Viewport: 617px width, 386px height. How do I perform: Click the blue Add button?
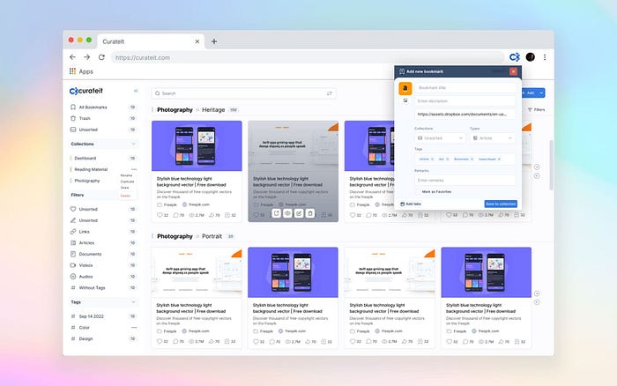click(529, 93)
